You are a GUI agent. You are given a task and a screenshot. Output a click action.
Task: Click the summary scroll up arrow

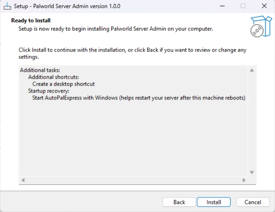point(252,70)
